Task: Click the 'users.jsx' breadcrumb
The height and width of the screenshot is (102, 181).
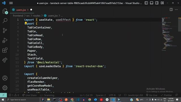Action: 53,16
